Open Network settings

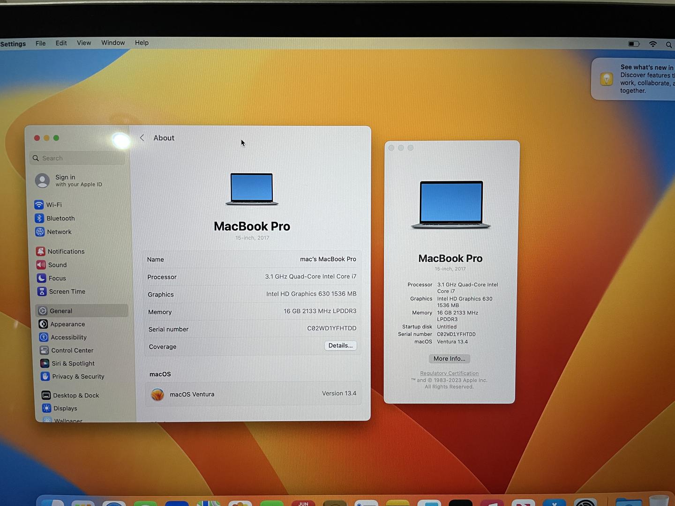[60, 232]
